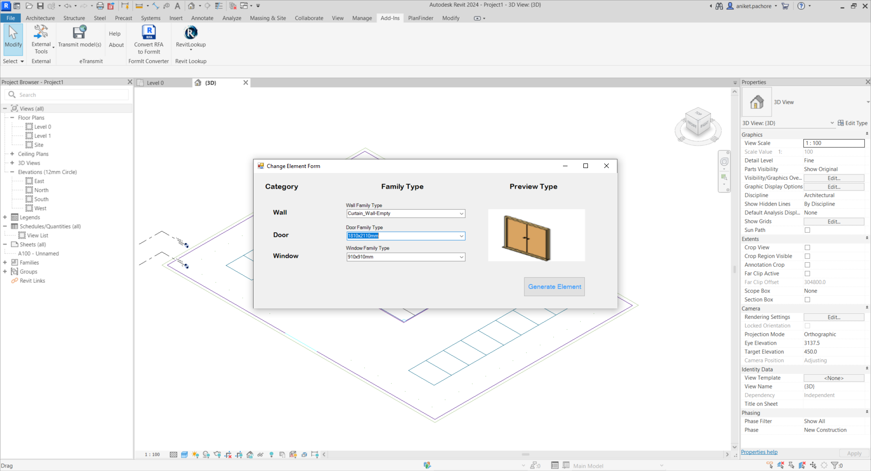Open Convert RFA to FormIt tool

[x=149, y=40]
